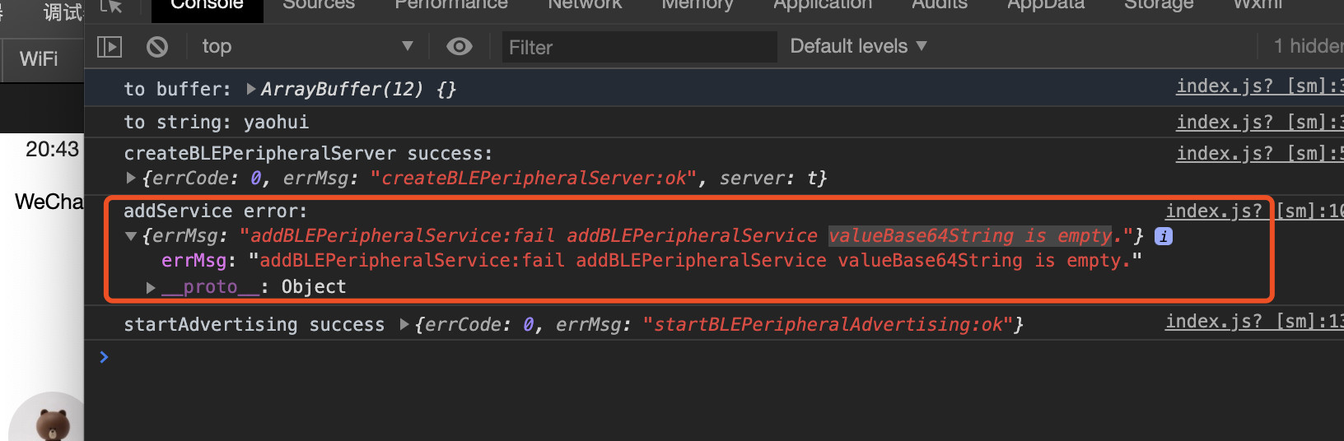Open the top context dropdown

point(307,46)
